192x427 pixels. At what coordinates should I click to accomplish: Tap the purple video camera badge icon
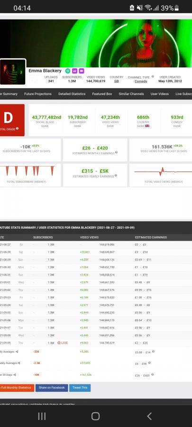(x=82, y=71)
